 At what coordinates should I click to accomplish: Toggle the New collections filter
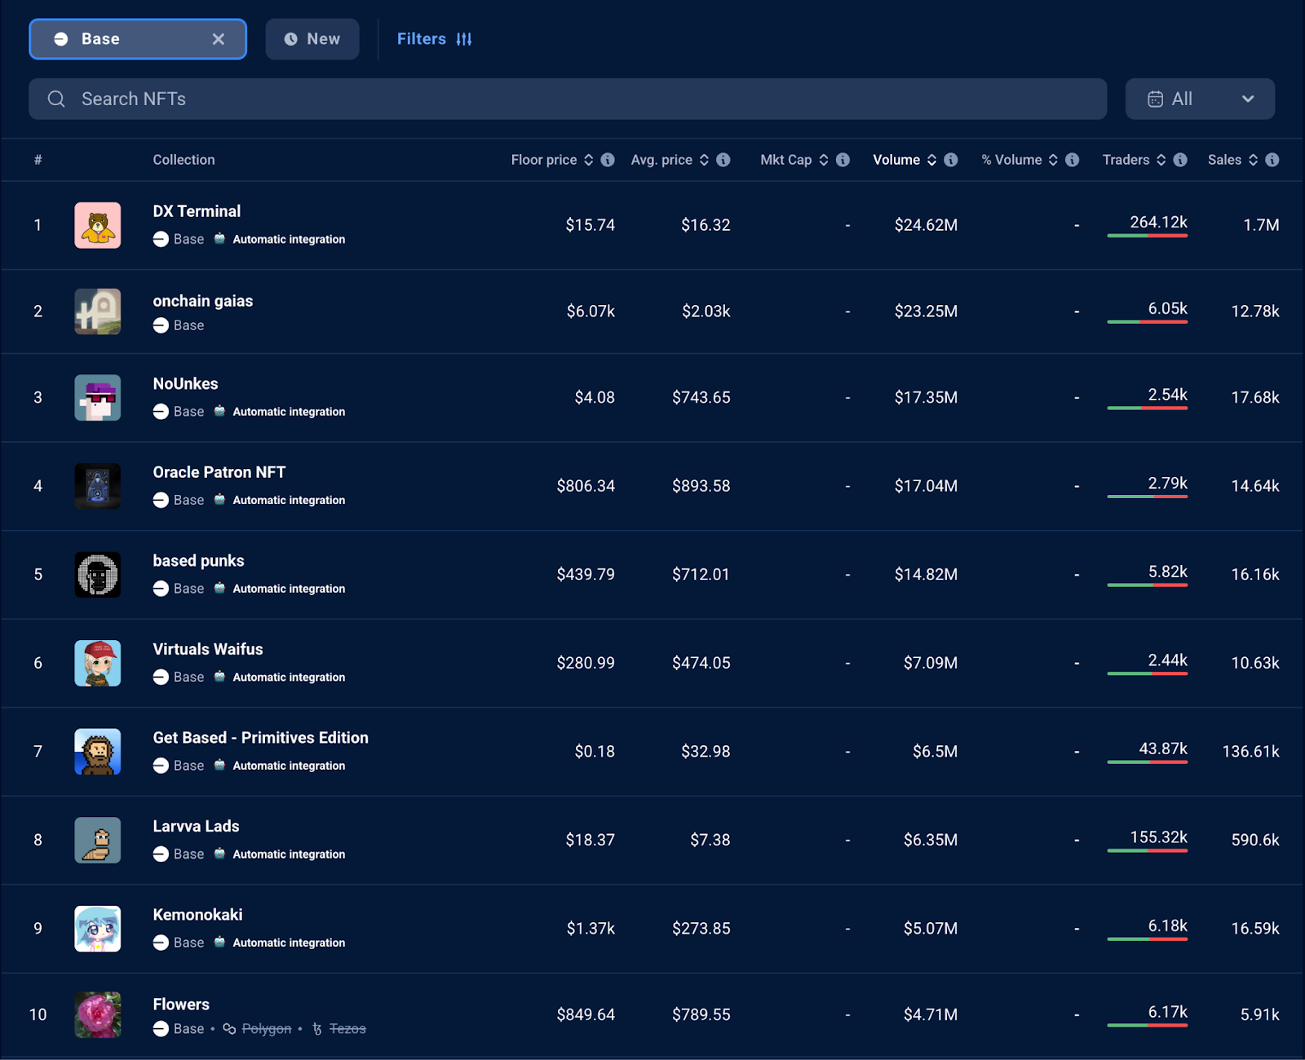pyautogui.click(x=312, y=39)
